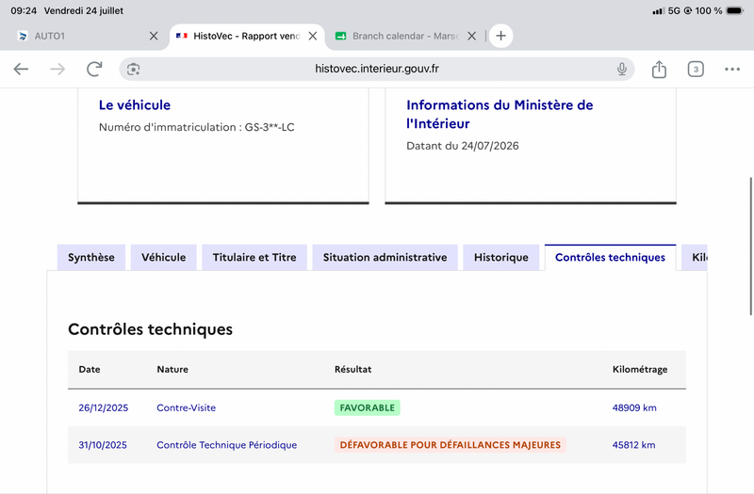This screenshot has width=754, height=494.
Task: Open the Titulaire et Titre tab
Action: pyautogui.click(x=254, y=257)
